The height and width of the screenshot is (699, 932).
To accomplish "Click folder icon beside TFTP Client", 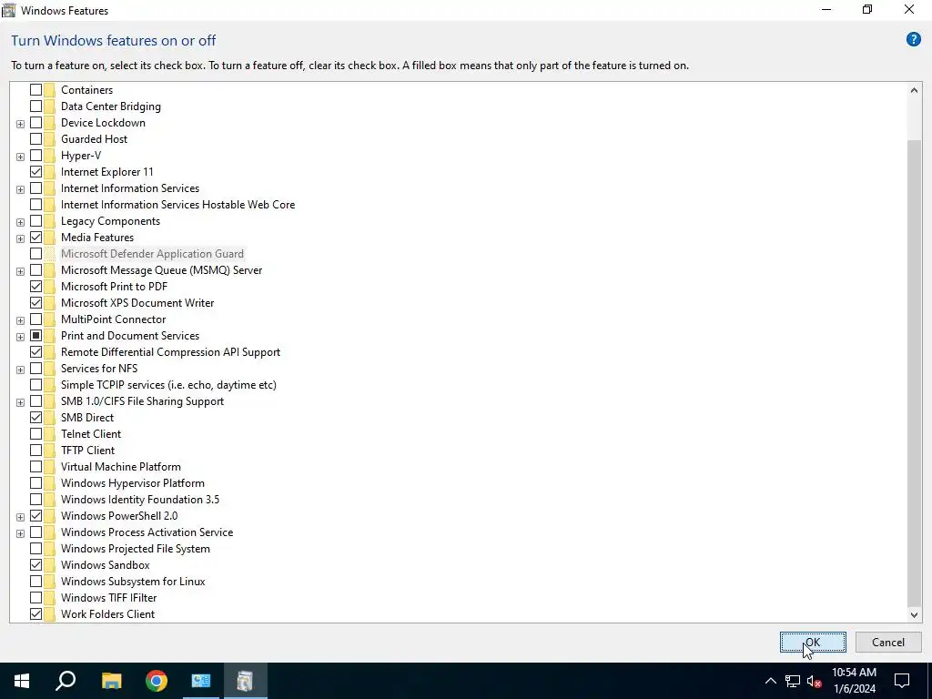I will point(49,450).
